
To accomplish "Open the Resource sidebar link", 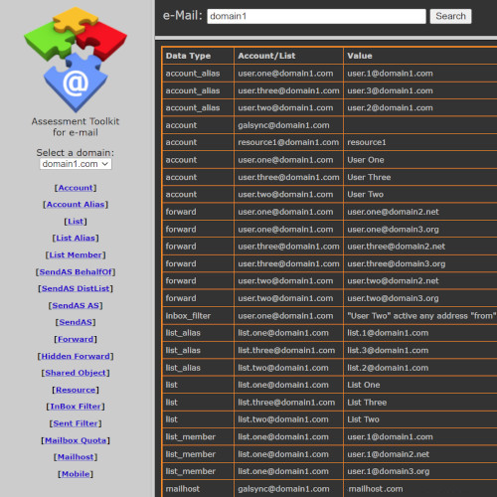I will point(76,390).
